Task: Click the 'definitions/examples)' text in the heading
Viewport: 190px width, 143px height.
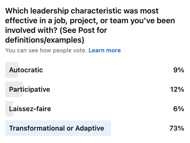Action: [x=45, y=40]
